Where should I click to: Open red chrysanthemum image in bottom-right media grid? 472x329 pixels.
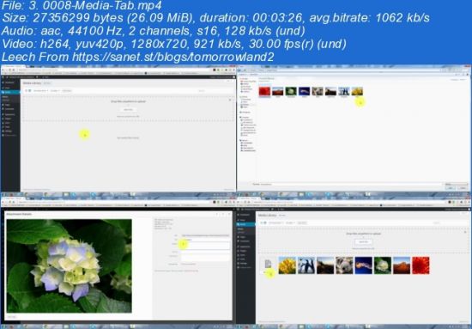tap(421, 265)
